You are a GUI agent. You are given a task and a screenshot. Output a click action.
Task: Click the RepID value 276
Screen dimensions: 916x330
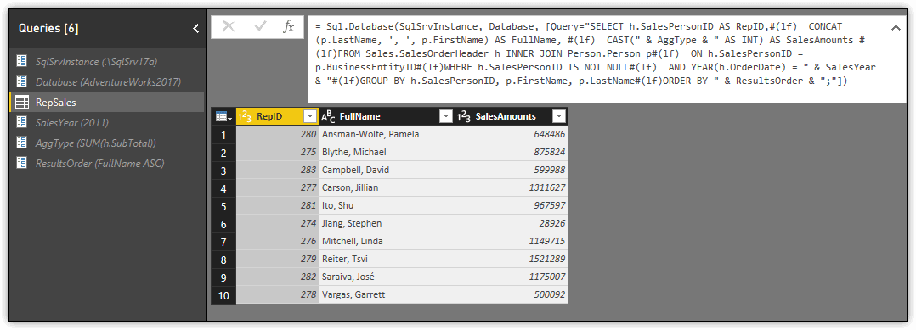[x=278, y=242]
